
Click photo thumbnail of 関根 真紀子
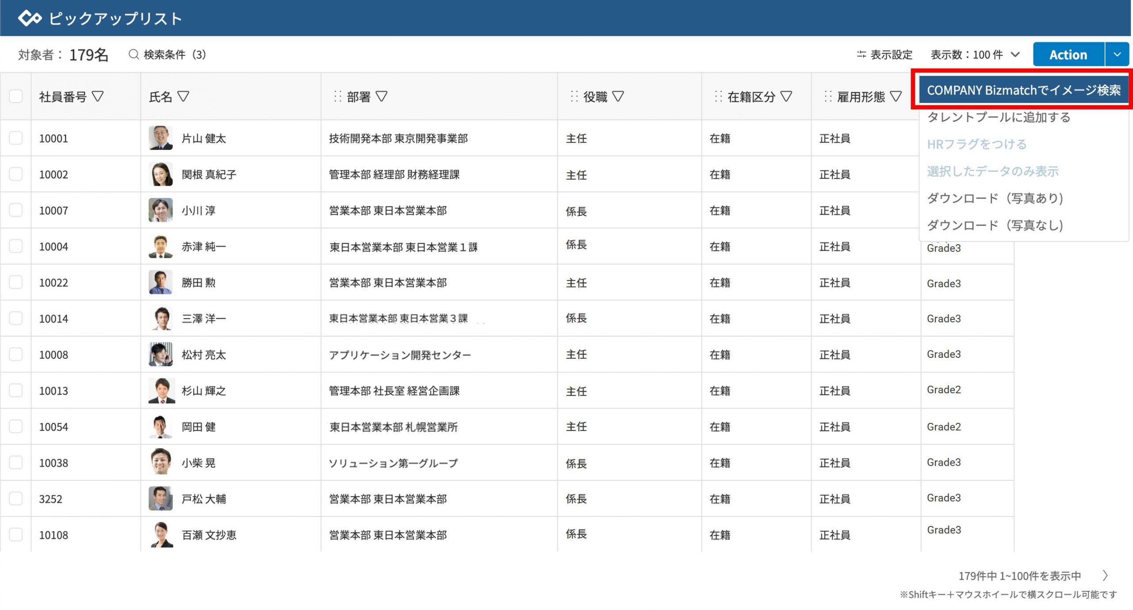click(161, 174)
